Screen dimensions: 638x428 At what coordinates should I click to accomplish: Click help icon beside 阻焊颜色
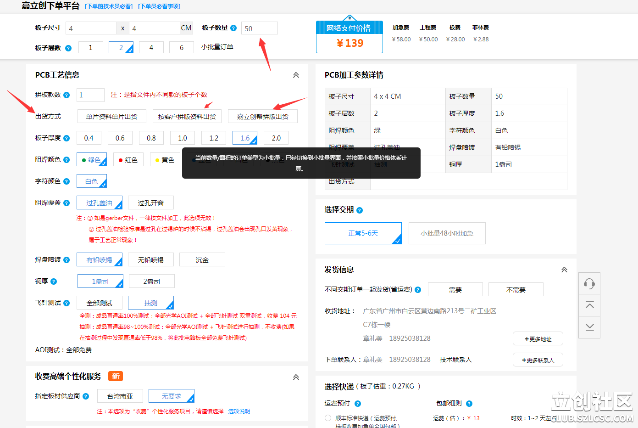pyautogui.click(x=67, y=160)
